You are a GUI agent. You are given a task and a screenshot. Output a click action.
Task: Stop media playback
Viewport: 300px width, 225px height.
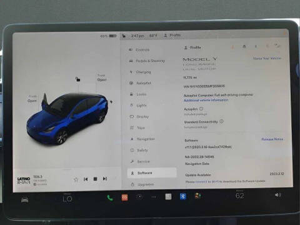[95, 179]
